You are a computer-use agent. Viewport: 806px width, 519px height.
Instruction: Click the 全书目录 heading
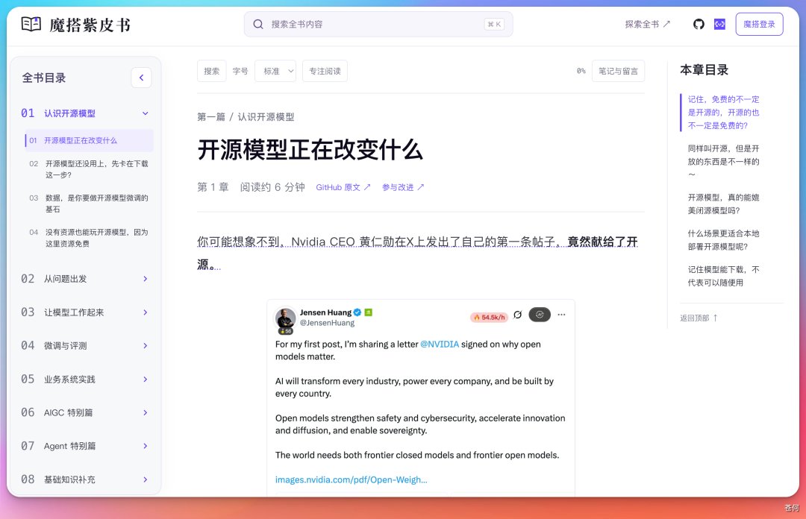tap(44, 78)
